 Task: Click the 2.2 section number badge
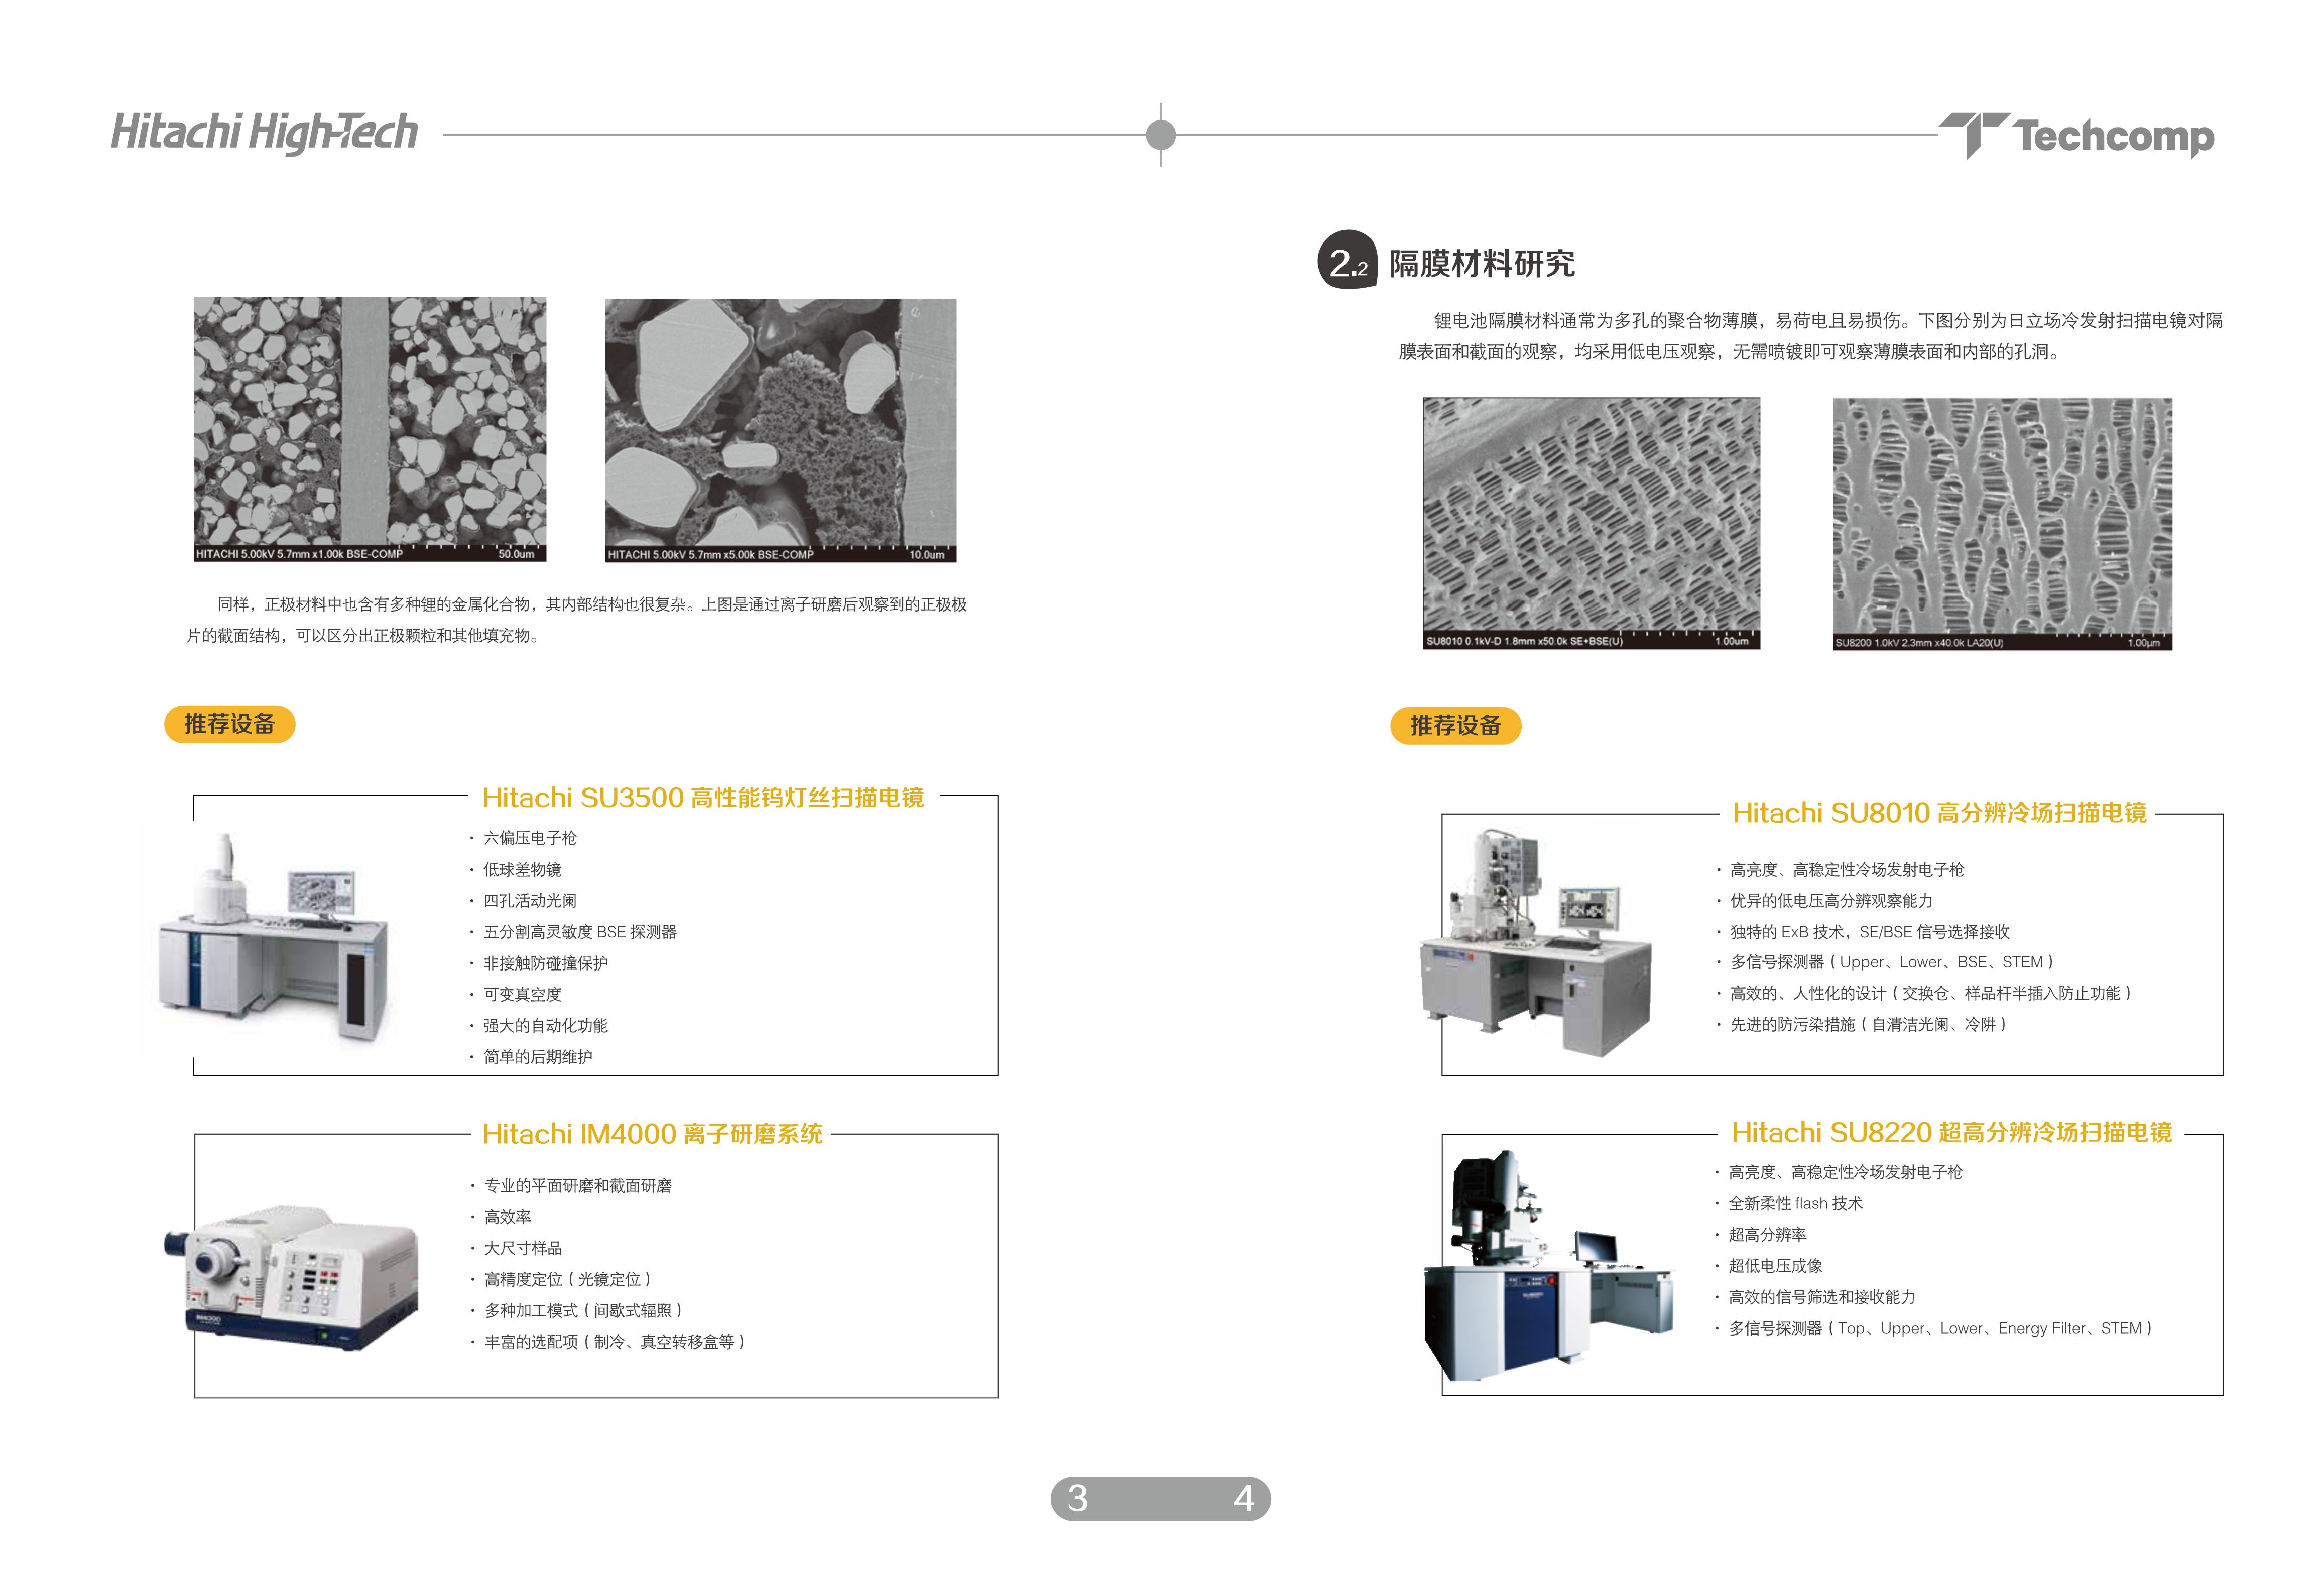point(1347,260)
